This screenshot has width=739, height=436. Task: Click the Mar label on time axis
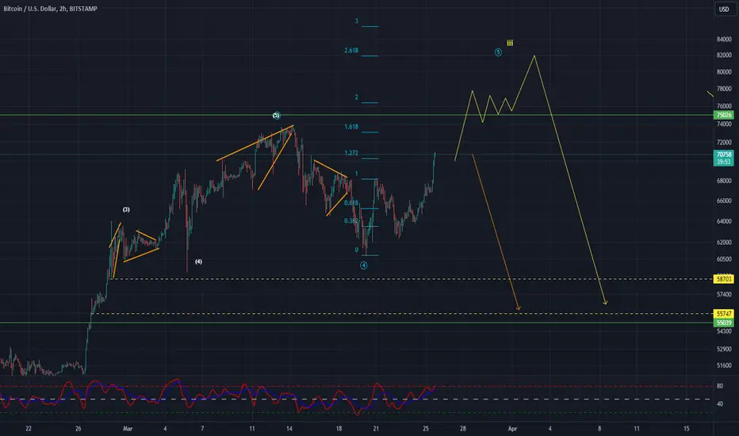(x=127, y=428)
